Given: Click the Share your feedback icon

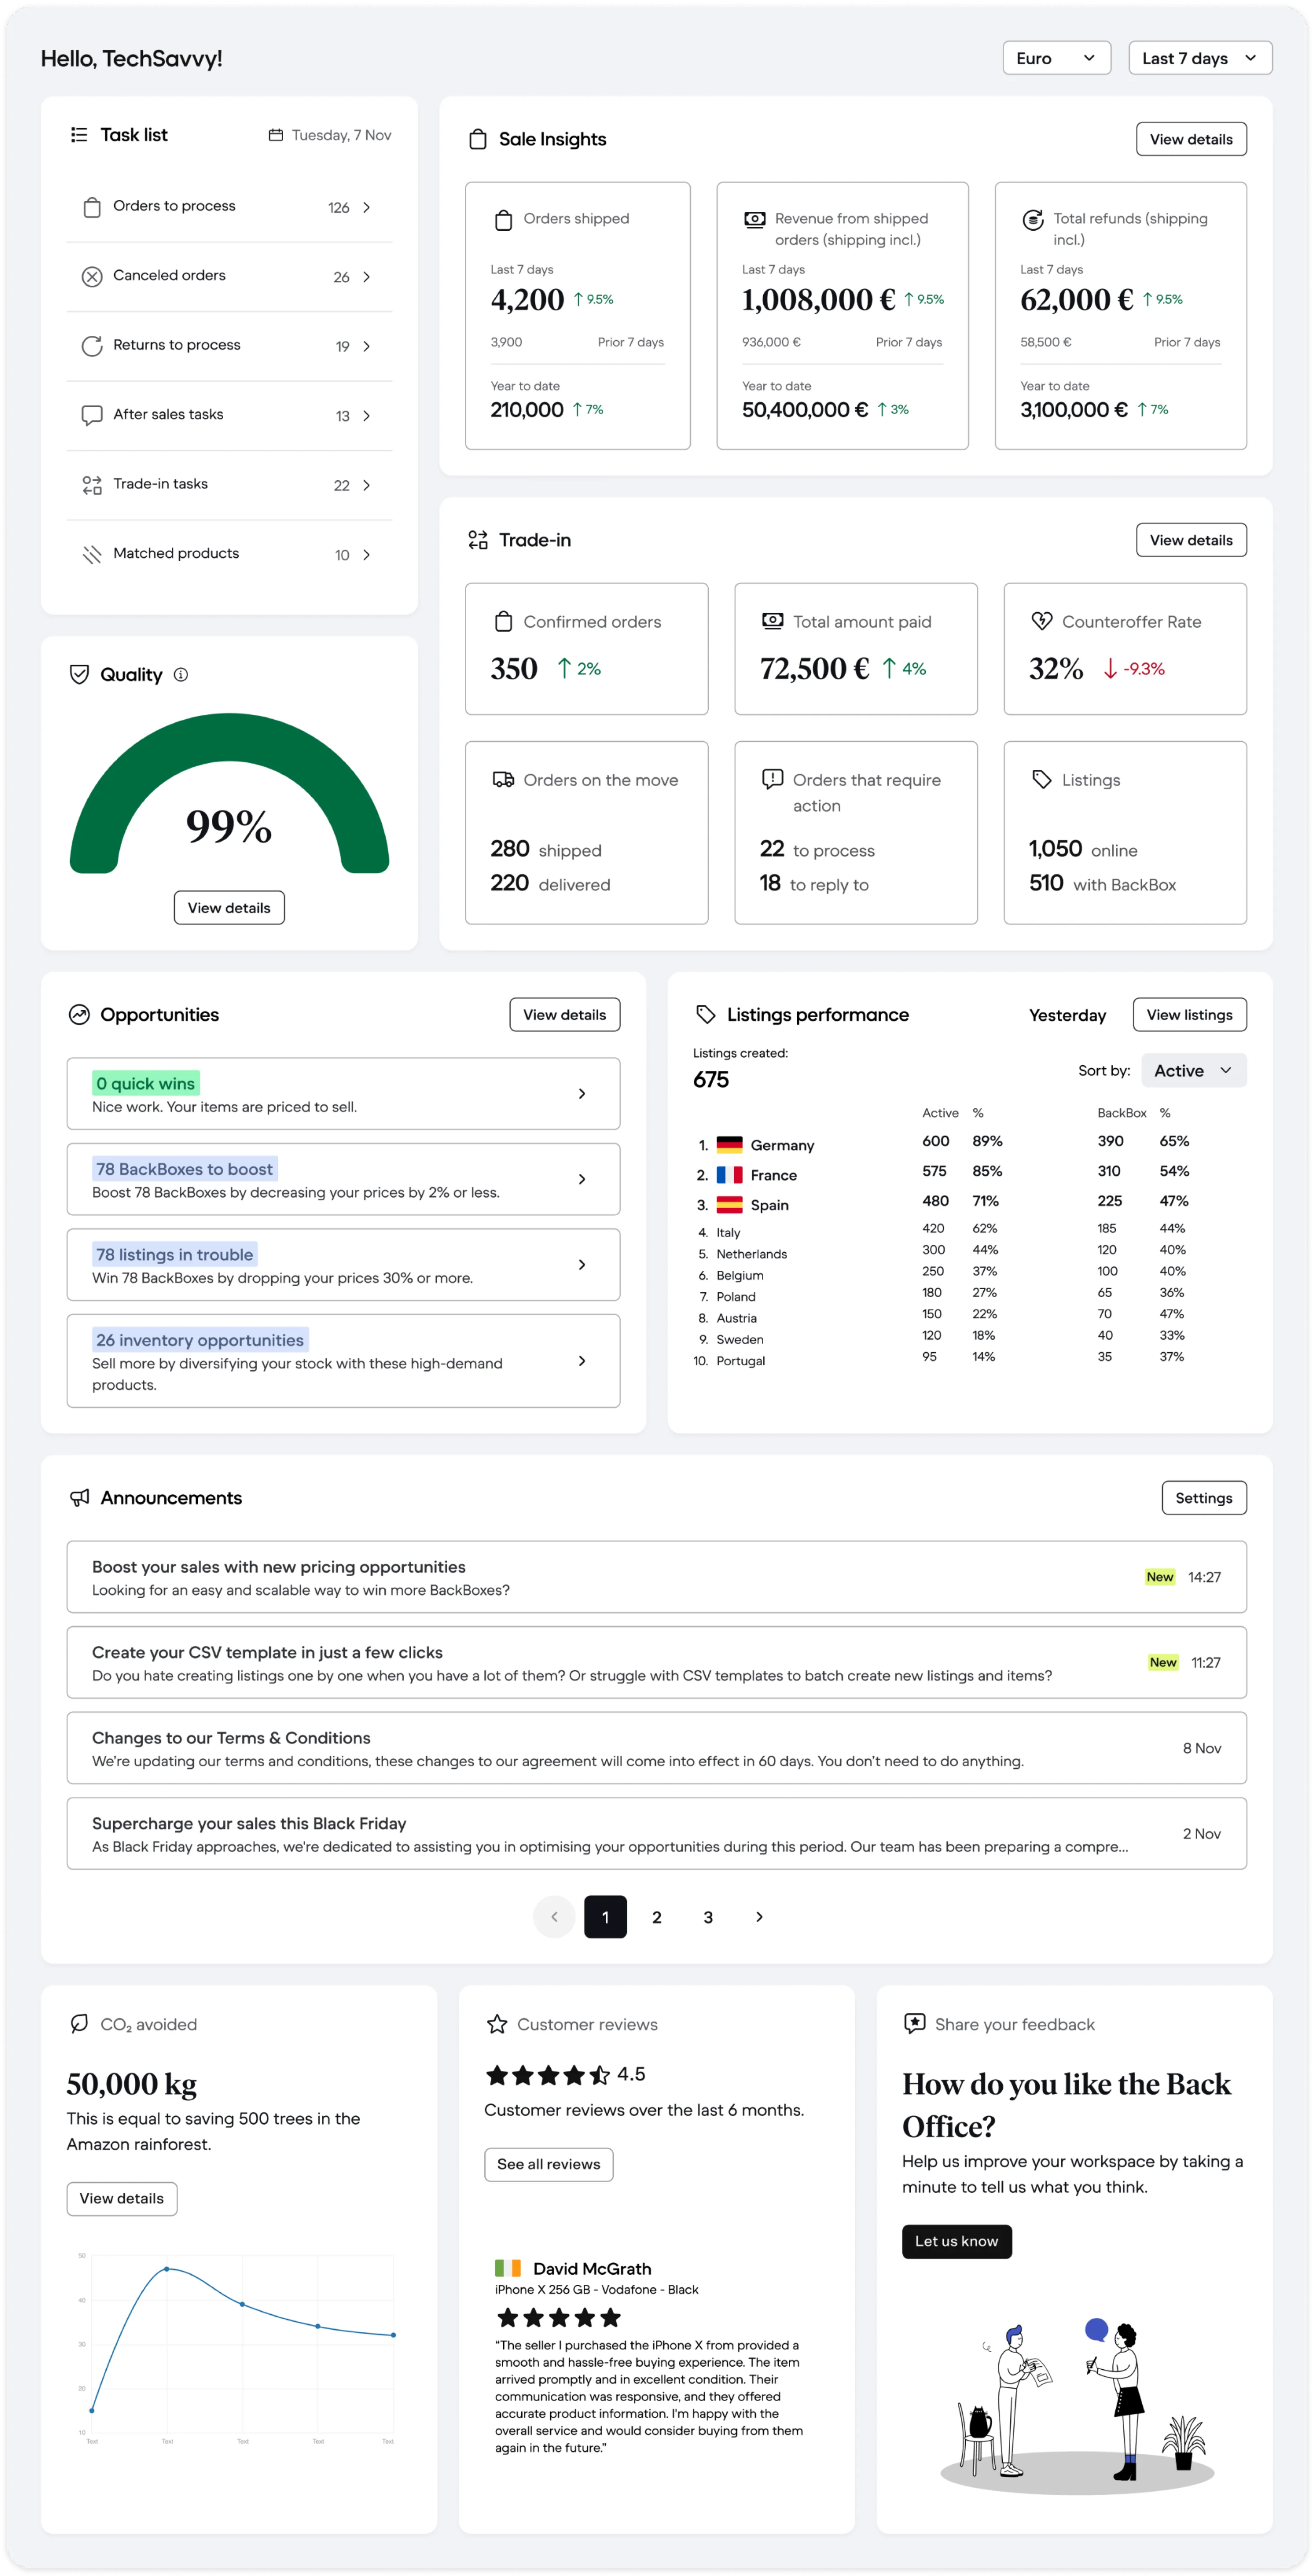Looking at the screenshot, I should pos(914,2024).
